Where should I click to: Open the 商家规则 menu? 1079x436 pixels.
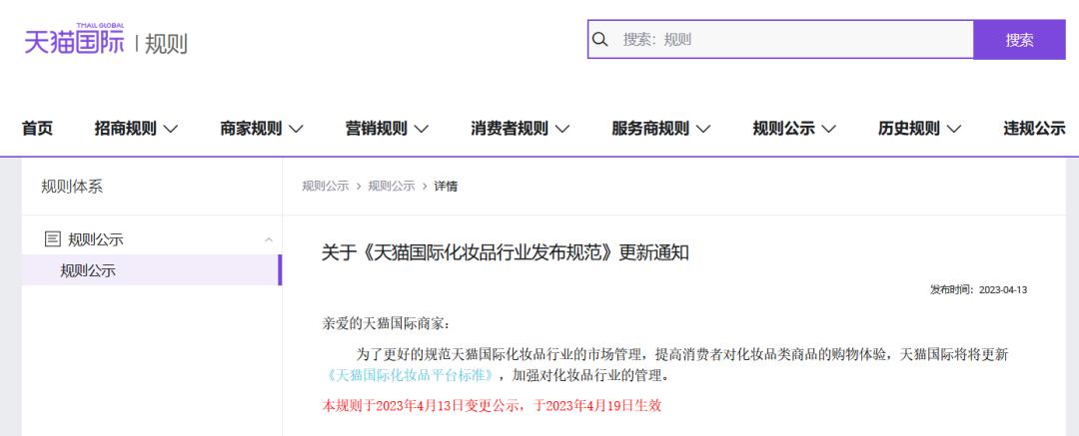point(262,128)
